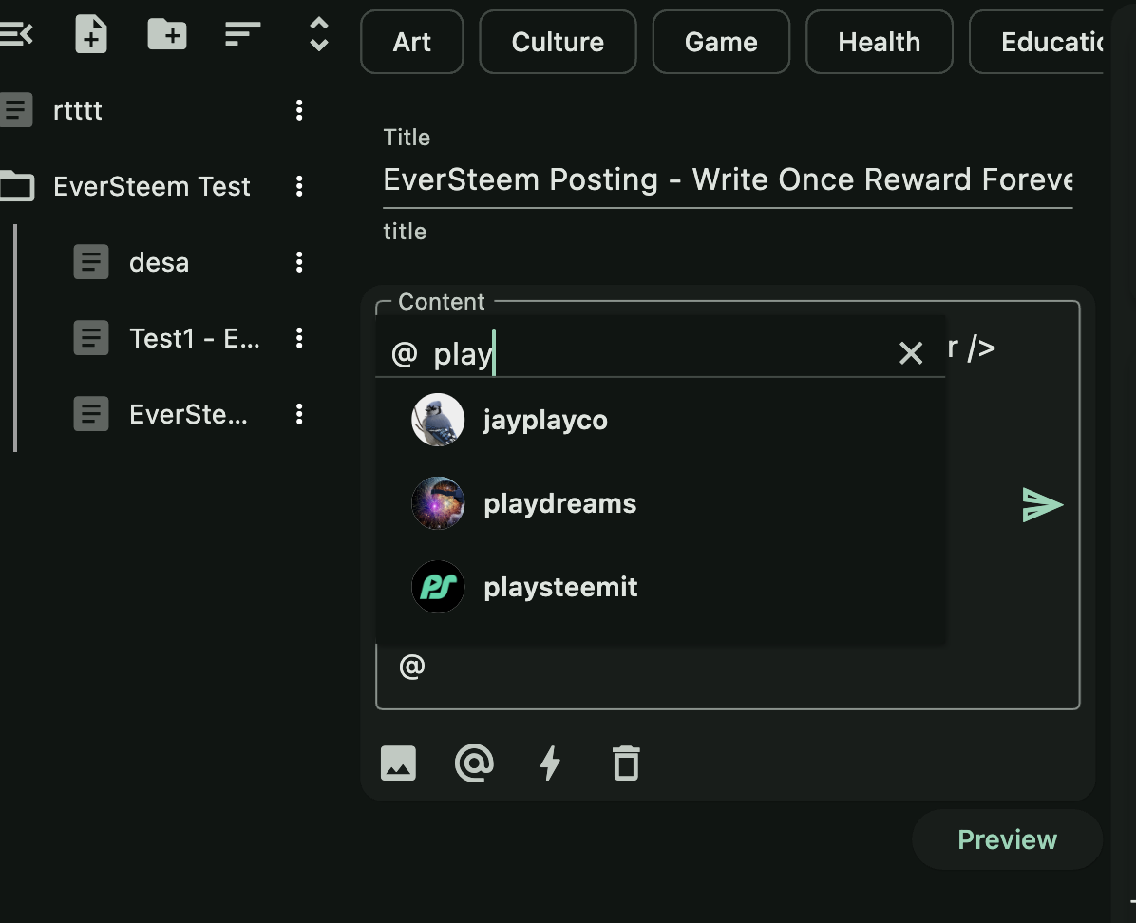Click jayplayco's blue jay avatar
1136x923 pixels.
click(438, 421)
